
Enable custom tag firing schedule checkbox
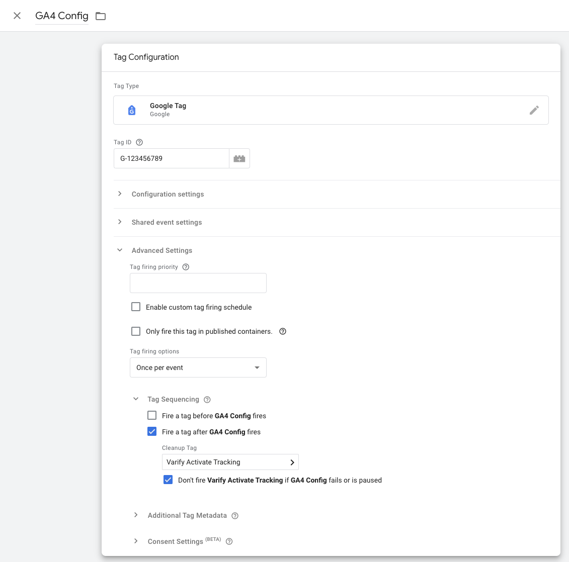136,307
